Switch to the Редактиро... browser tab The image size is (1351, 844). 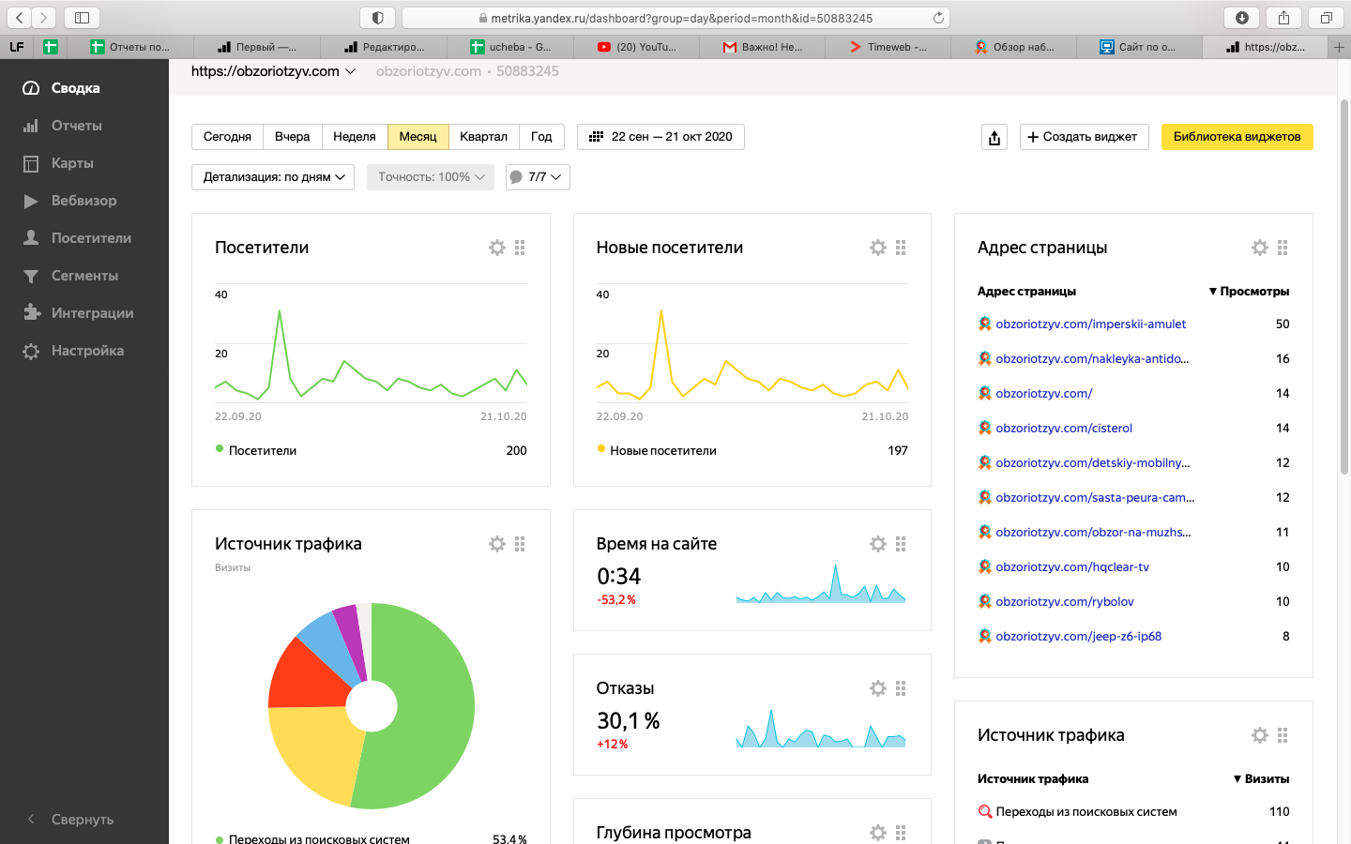384,47
